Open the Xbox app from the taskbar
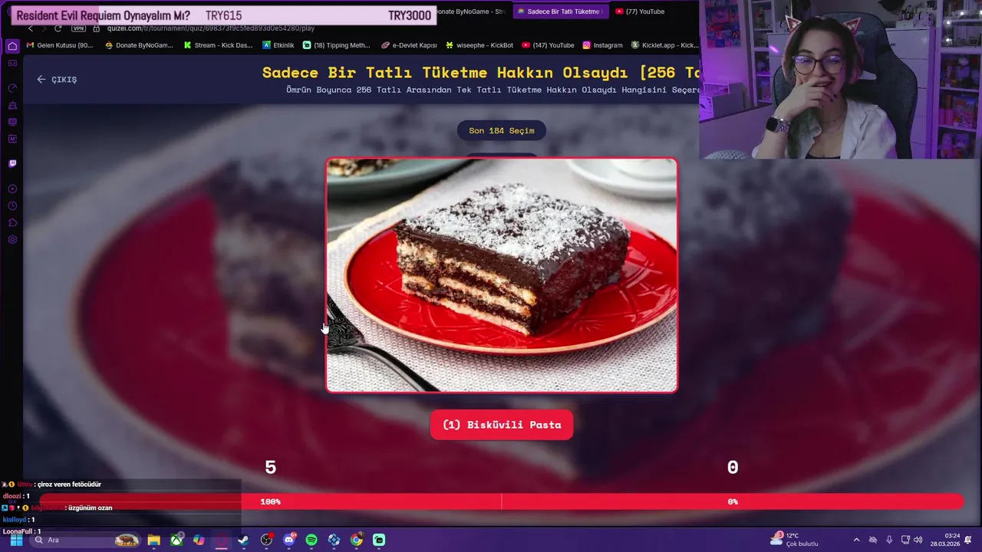 click(x=176, y=540)
